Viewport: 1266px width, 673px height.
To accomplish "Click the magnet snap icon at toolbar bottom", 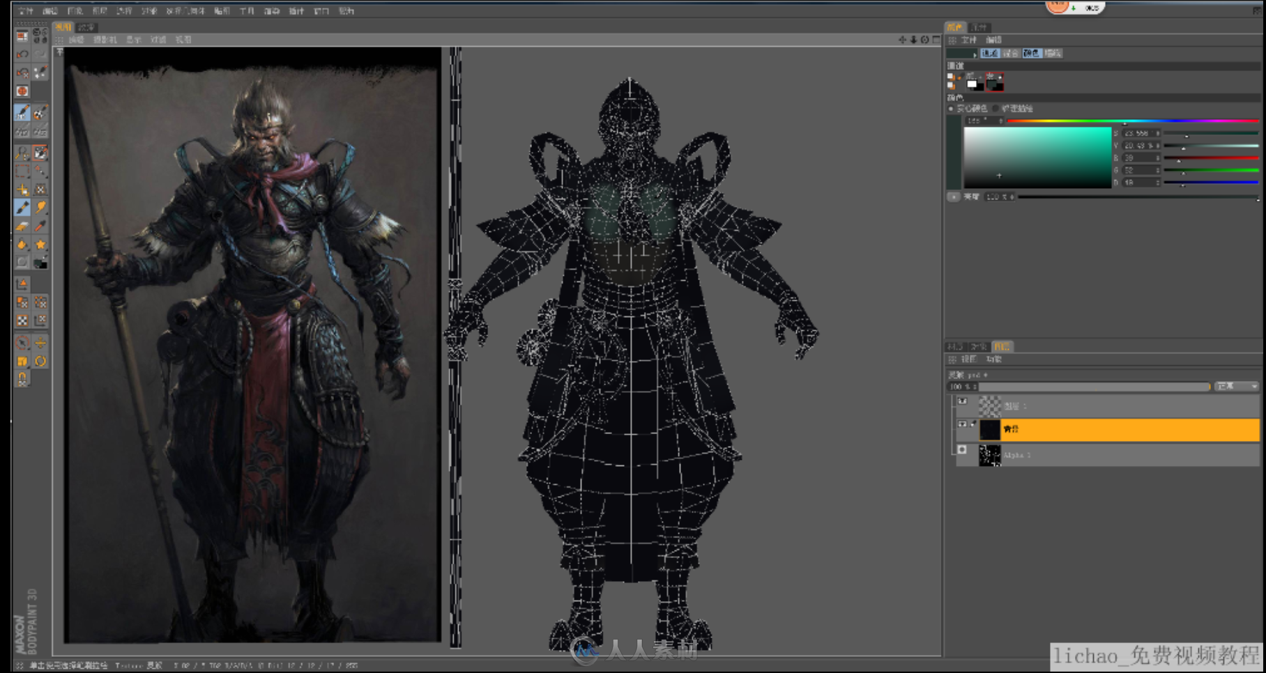I will click(22, 378).
